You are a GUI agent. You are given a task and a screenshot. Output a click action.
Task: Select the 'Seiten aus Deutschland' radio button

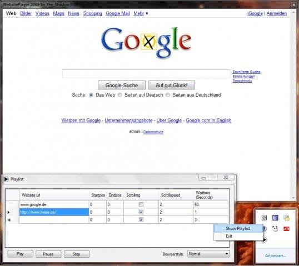[168, 95]
